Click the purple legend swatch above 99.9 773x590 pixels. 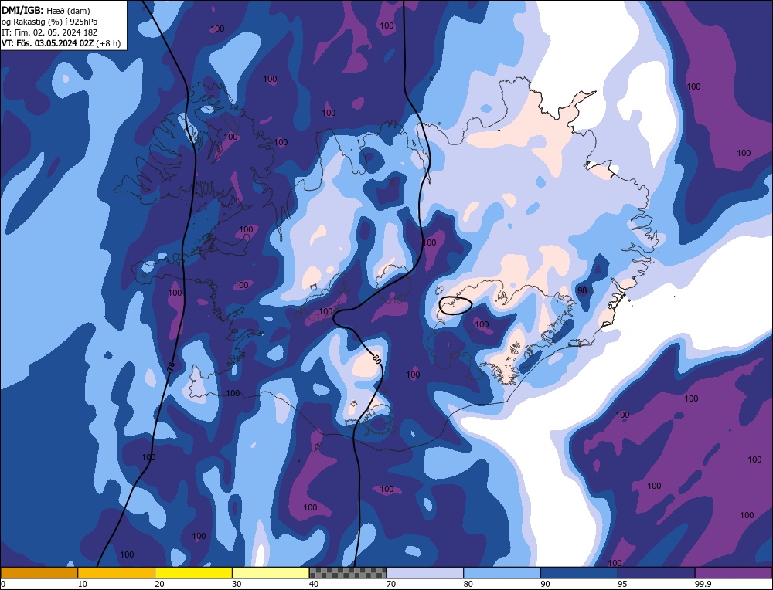point(734,573)
